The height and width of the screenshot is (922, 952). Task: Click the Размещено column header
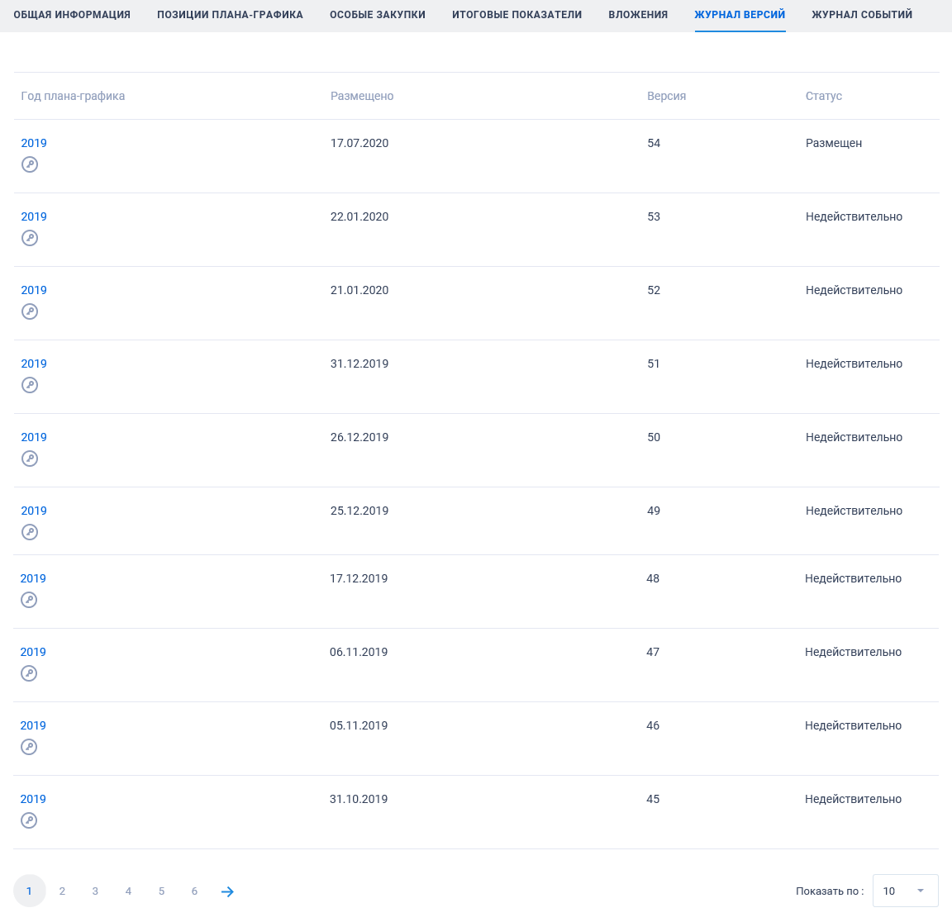pyautogui.click(x=362, y=96)
